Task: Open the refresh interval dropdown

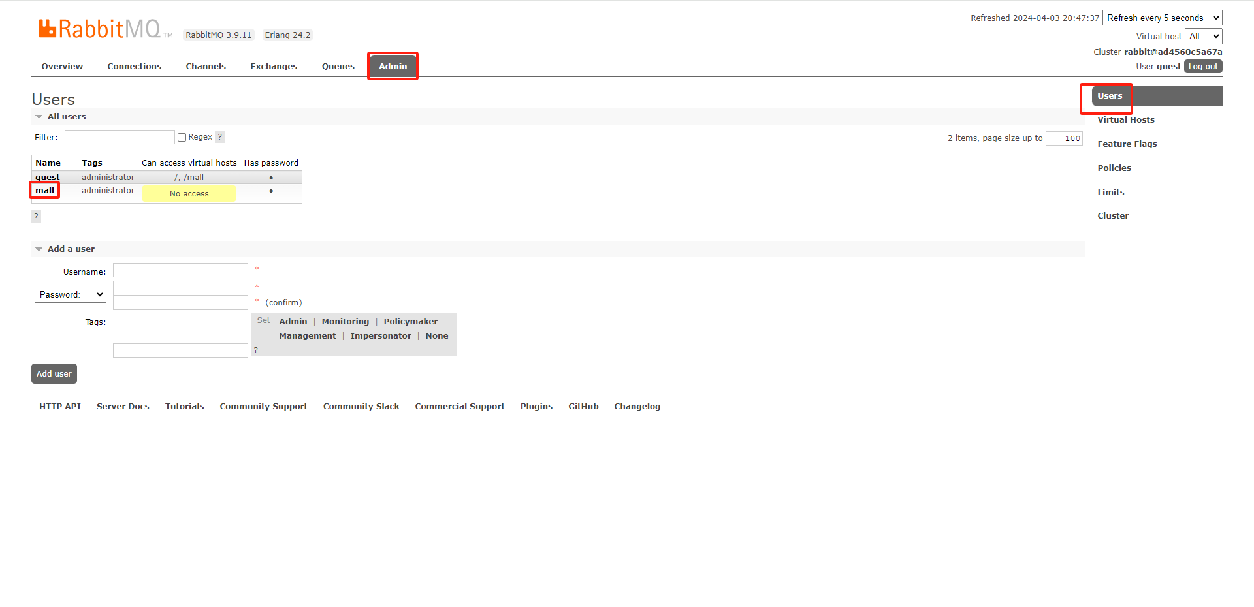Action: pos(1162,18)
